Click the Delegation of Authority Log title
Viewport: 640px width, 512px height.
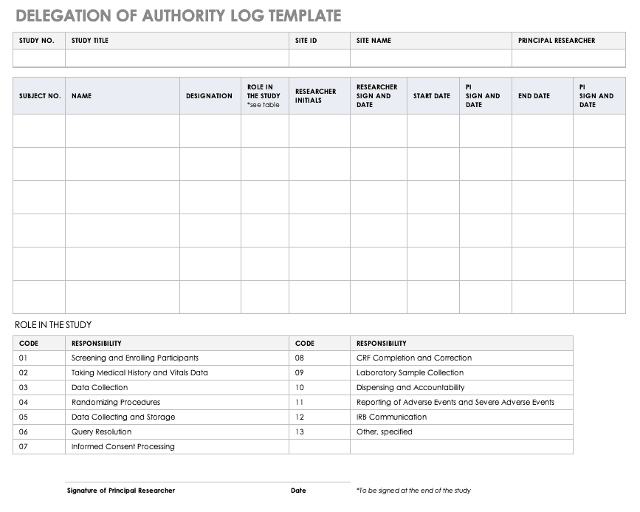[179, 16]
